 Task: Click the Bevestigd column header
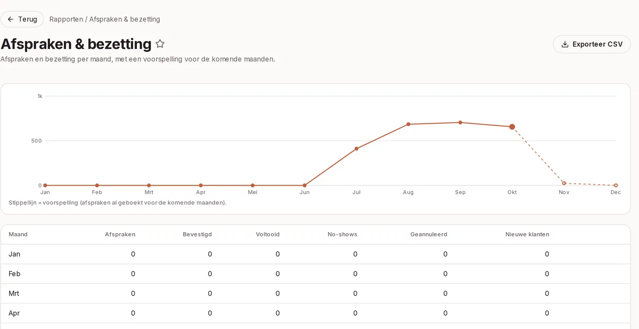[197, 234]
